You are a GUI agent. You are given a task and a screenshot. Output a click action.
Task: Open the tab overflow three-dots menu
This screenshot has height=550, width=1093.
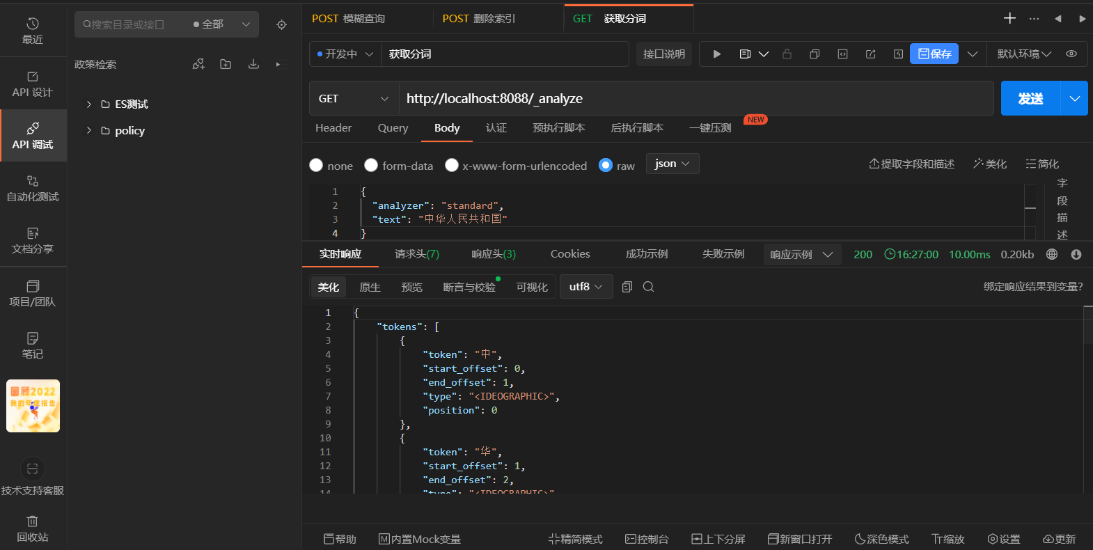click(x=1034, y=19)
